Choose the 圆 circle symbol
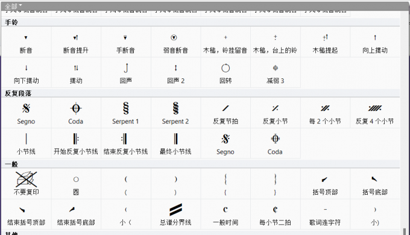 [76, 184]
